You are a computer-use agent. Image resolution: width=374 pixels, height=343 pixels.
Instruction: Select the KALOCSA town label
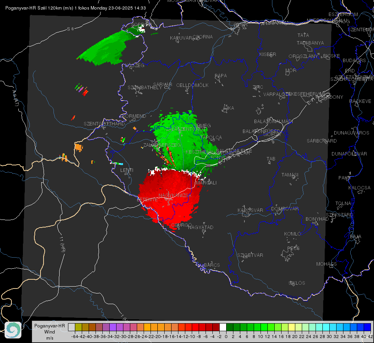pyautogui.click(x=359, y=188)
